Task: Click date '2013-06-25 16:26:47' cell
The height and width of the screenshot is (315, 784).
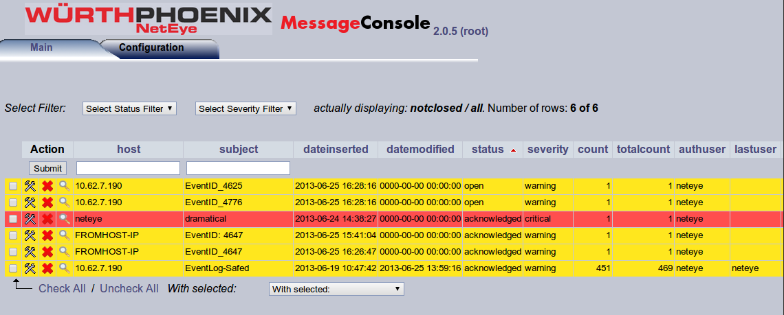Action: click(336, 252)
